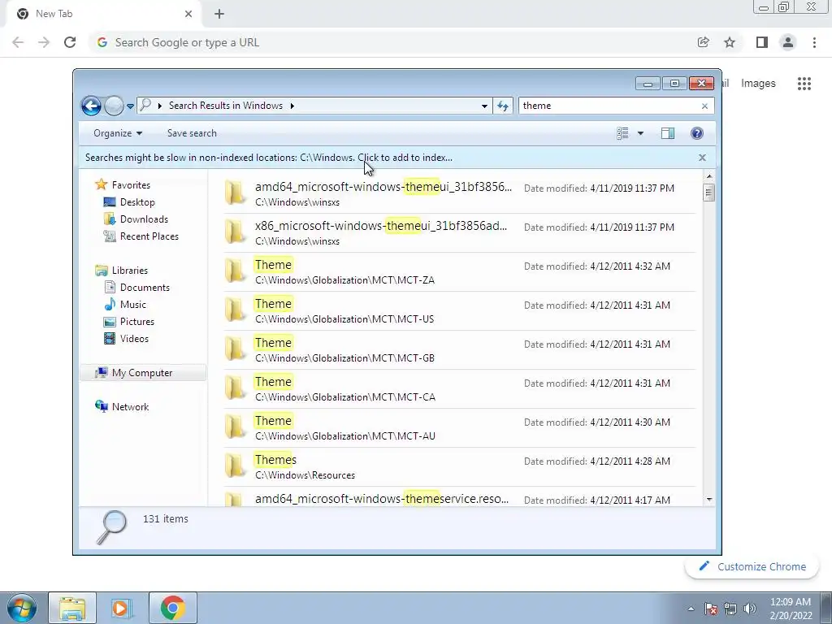
Task: Dismiss the slow search info bar
Action: pos(702,158)
